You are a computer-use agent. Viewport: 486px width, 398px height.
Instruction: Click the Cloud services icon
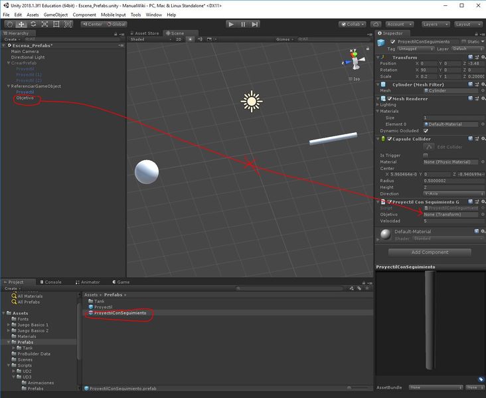click(376, 24)
